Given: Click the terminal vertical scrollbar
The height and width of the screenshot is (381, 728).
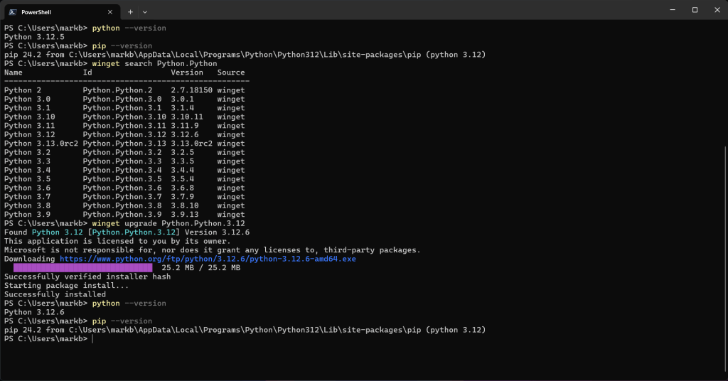Looking at the screenshot, I should 724,260.
